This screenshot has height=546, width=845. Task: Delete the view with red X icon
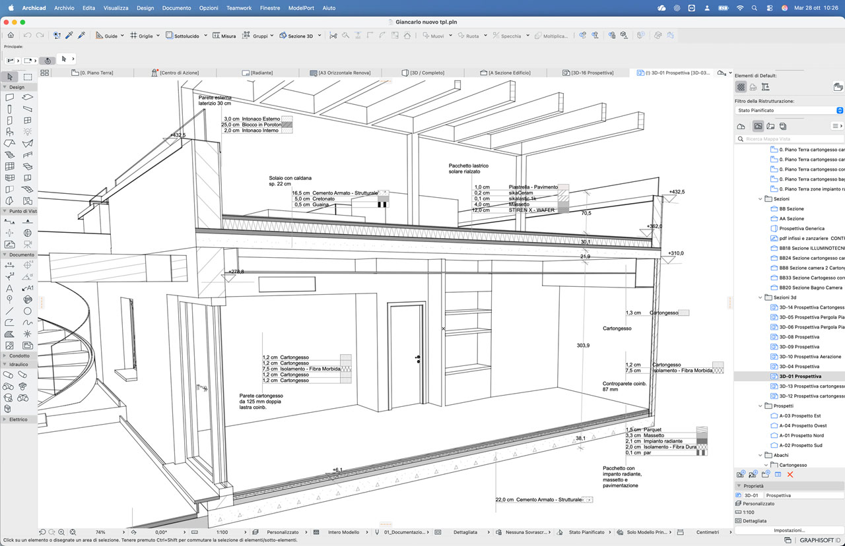[790, 474]
